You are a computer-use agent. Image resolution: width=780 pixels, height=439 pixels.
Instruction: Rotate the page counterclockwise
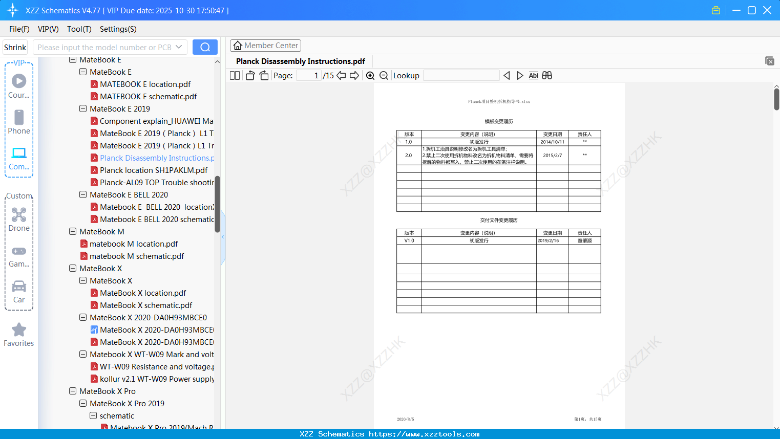[250, 76]
